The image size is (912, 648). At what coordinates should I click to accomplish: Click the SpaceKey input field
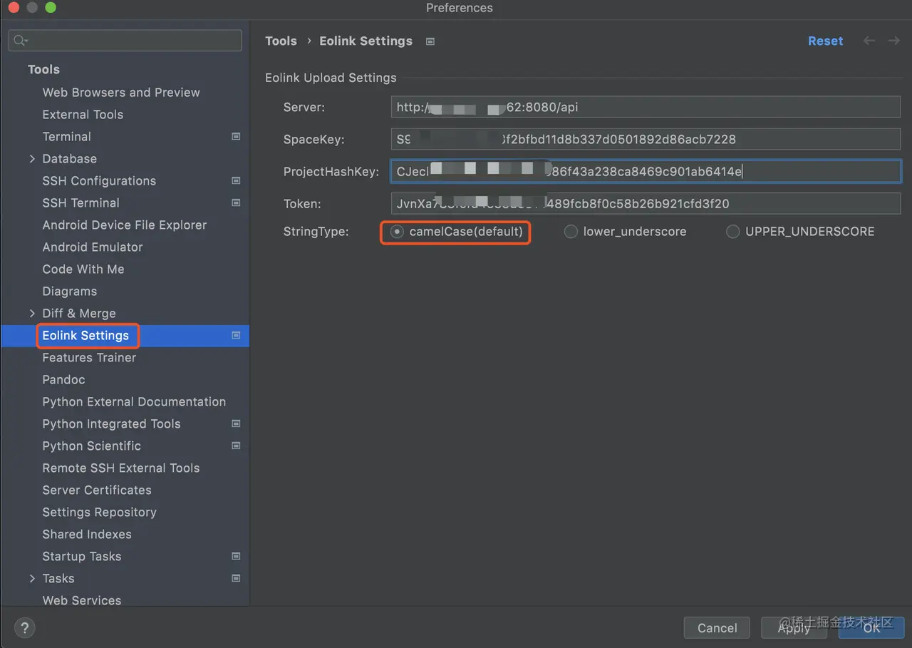point(646,140)
